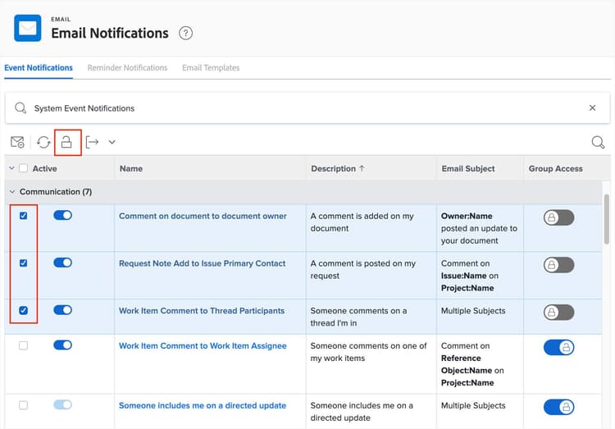The height and width of the screenshot is (429, 615).
Task: Clear the System Event Notifications filter
Action: 592,108
